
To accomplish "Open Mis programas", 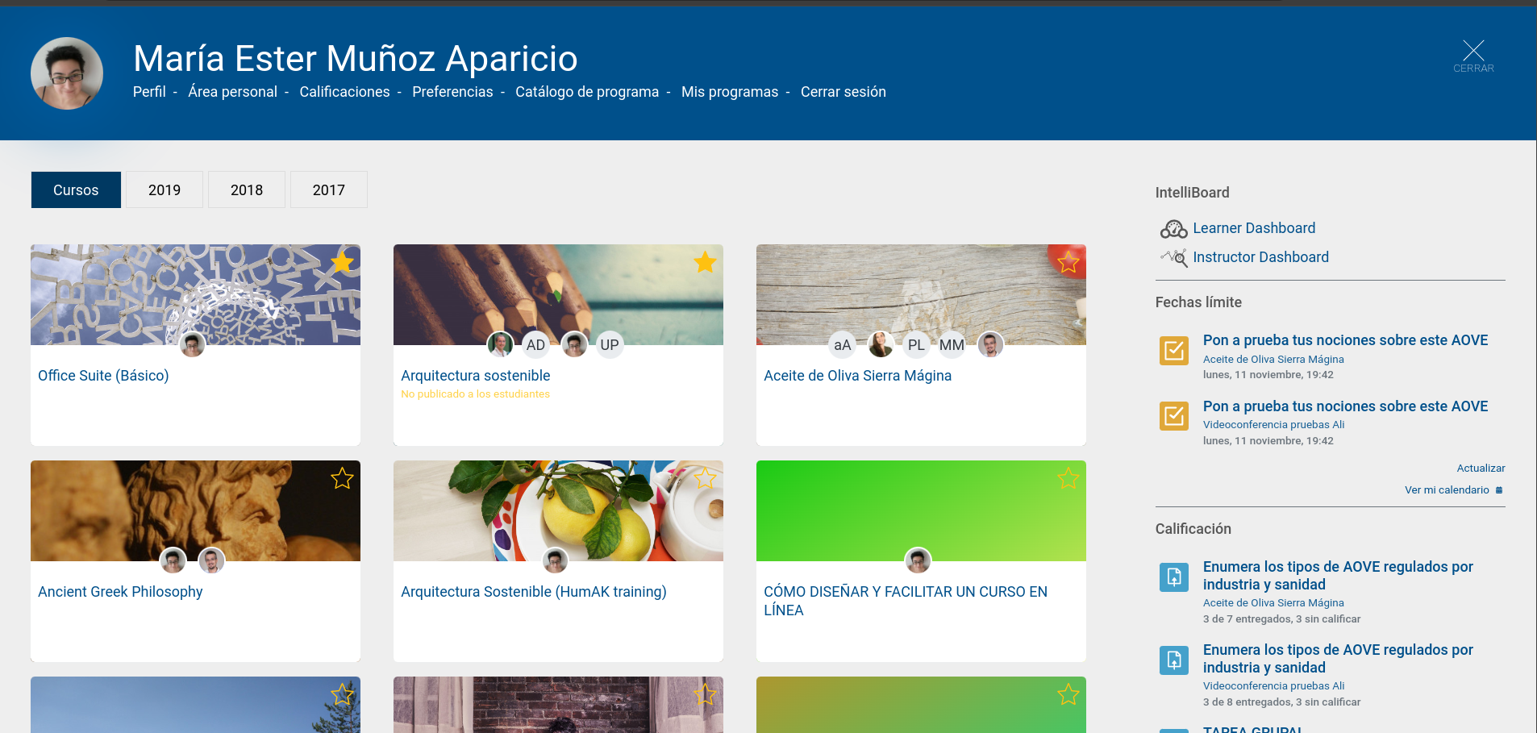I will coord(730,92).
